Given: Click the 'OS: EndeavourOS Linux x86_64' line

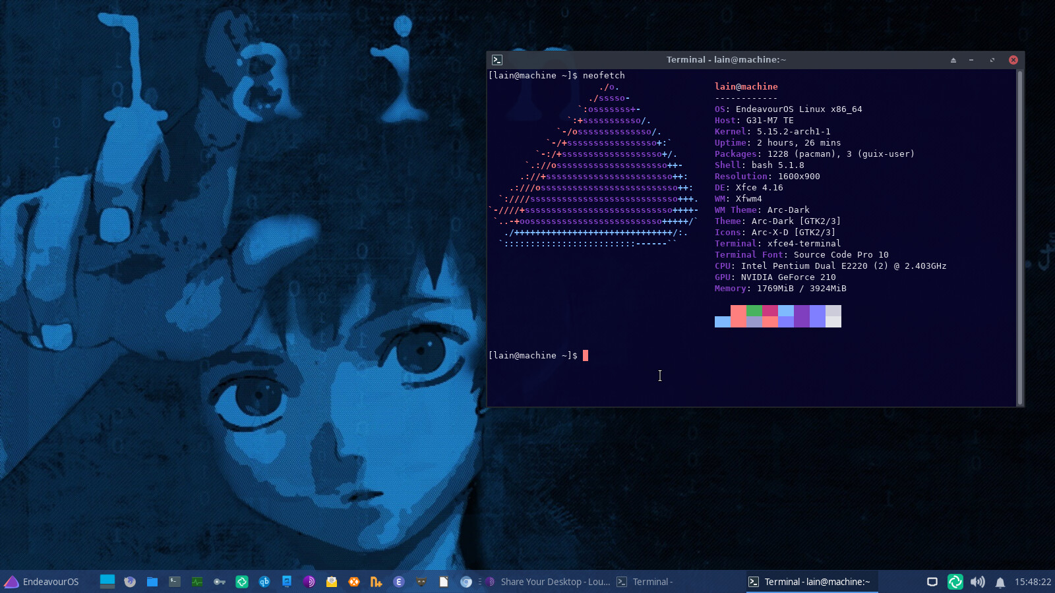Looking at the screenshot, I should click(x=789, y=109).
